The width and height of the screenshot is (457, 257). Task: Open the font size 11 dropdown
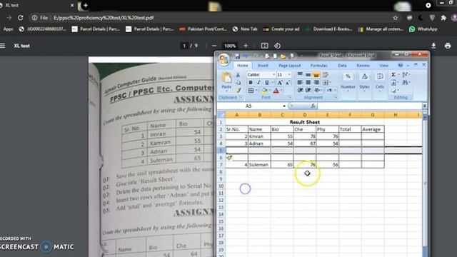289,75
